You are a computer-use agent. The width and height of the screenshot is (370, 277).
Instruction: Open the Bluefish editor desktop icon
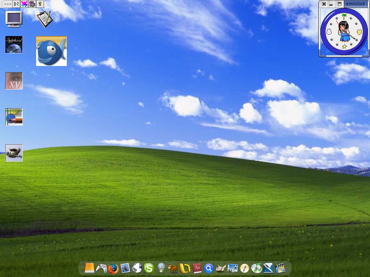click(x=52, y=51)
